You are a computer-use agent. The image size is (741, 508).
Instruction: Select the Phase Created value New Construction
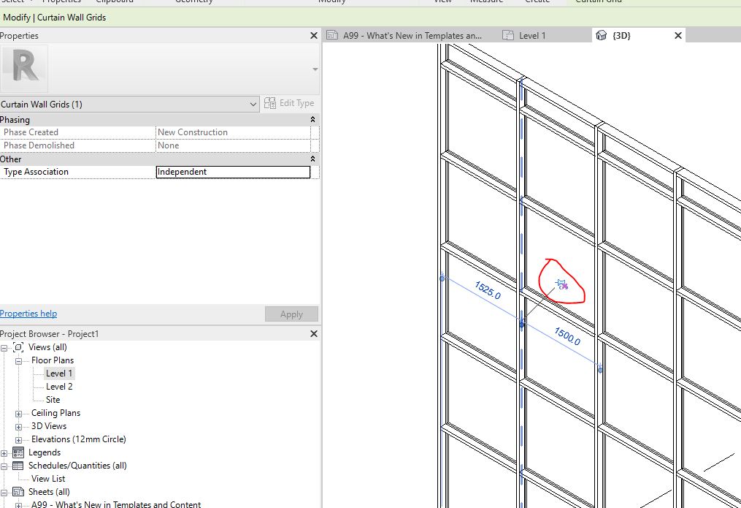pos(233,132)
